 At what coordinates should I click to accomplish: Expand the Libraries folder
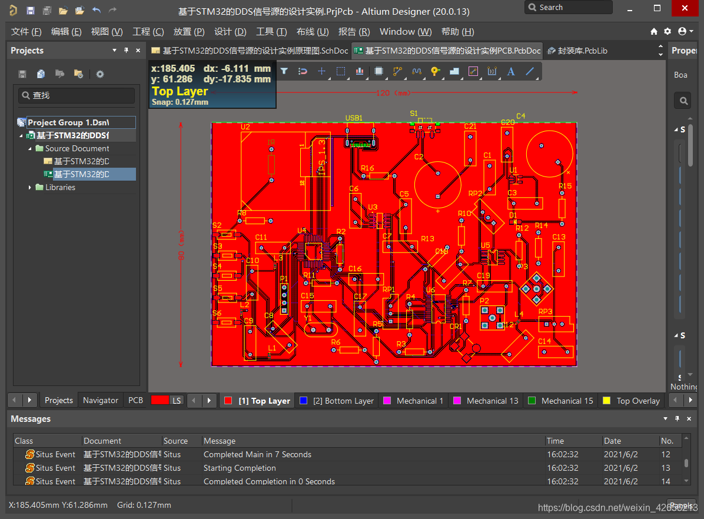[29, 187]
